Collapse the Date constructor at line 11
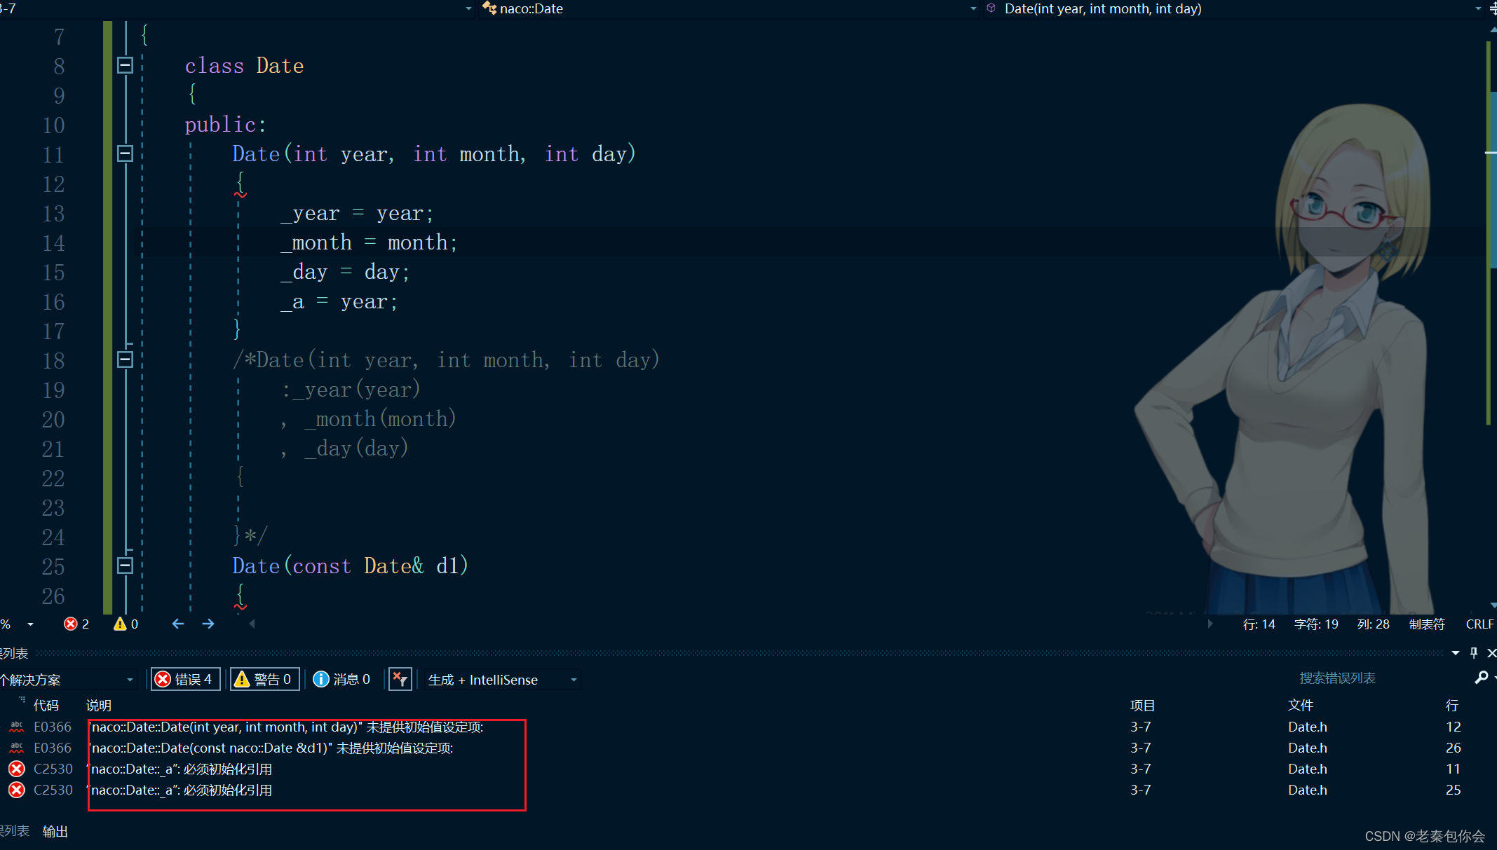The image size is (1497, 850). tap(125, 153)
